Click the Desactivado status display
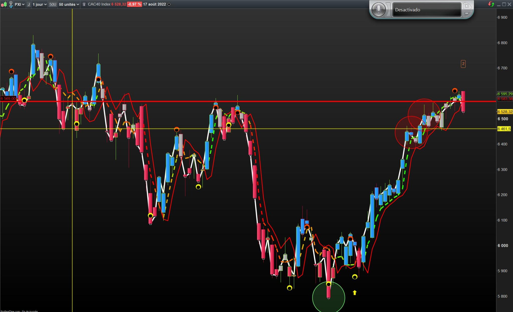Screen dimensions: 513x312 [x=426, y=10]
